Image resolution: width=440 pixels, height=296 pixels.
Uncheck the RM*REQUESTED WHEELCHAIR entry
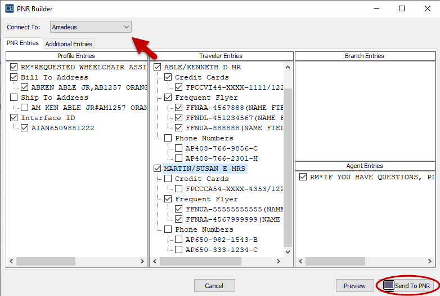pyautogui.click(x=15, y=67)
